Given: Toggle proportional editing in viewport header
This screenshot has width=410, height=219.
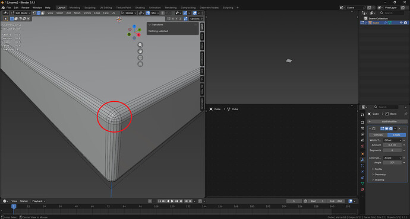Looking at the screenshot, I should pos(163,13).
